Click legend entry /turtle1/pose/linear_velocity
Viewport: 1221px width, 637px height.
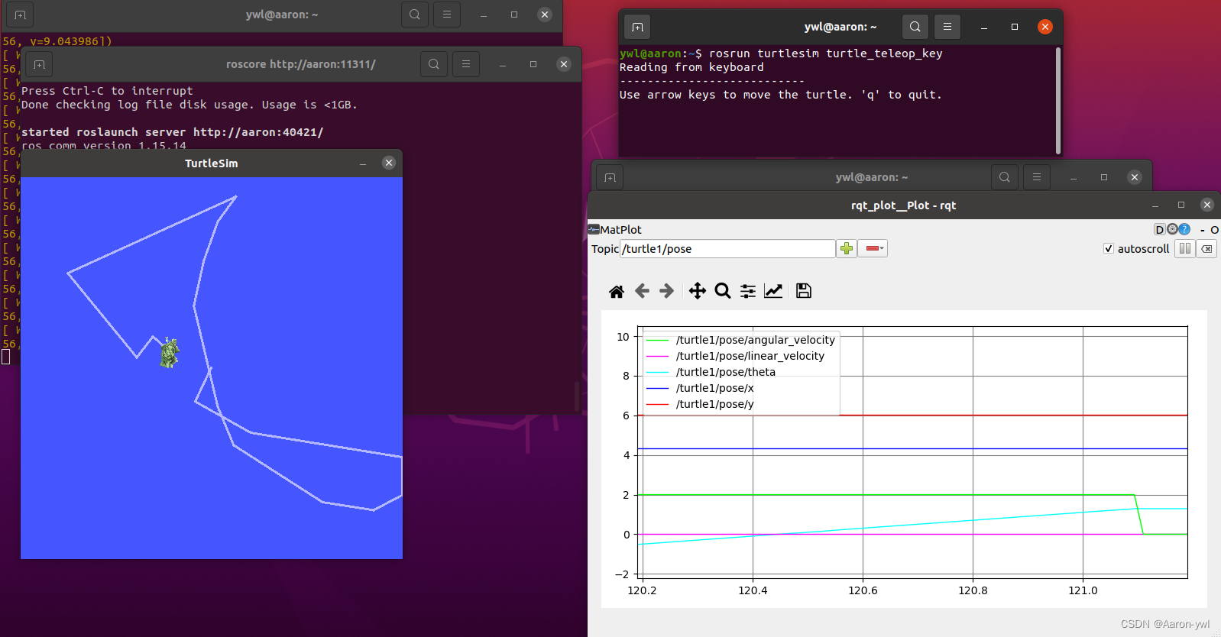(750, 356)
